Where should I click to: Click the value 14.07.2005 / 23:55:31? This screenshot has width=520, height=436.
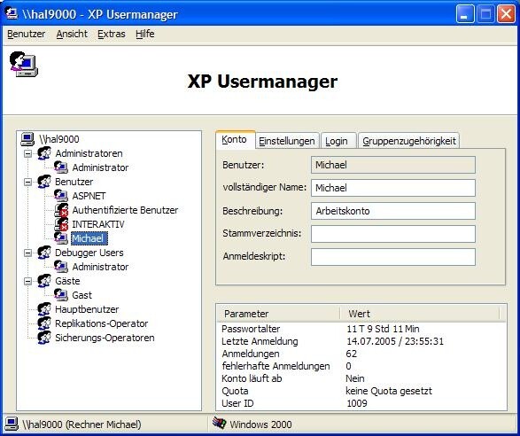(395, 341)
